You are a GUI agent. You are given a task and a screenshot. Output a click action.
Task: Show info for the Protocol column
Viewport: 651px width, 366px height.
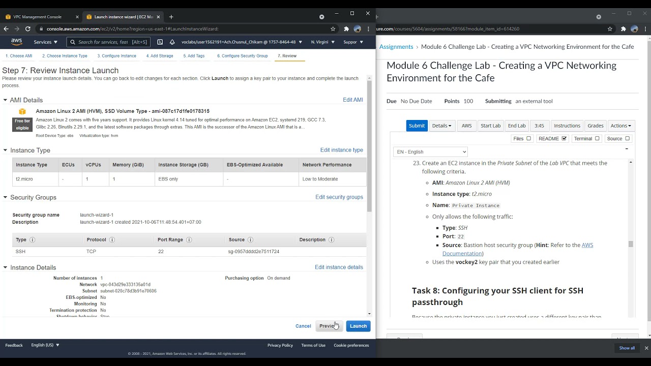pos(112,240)
